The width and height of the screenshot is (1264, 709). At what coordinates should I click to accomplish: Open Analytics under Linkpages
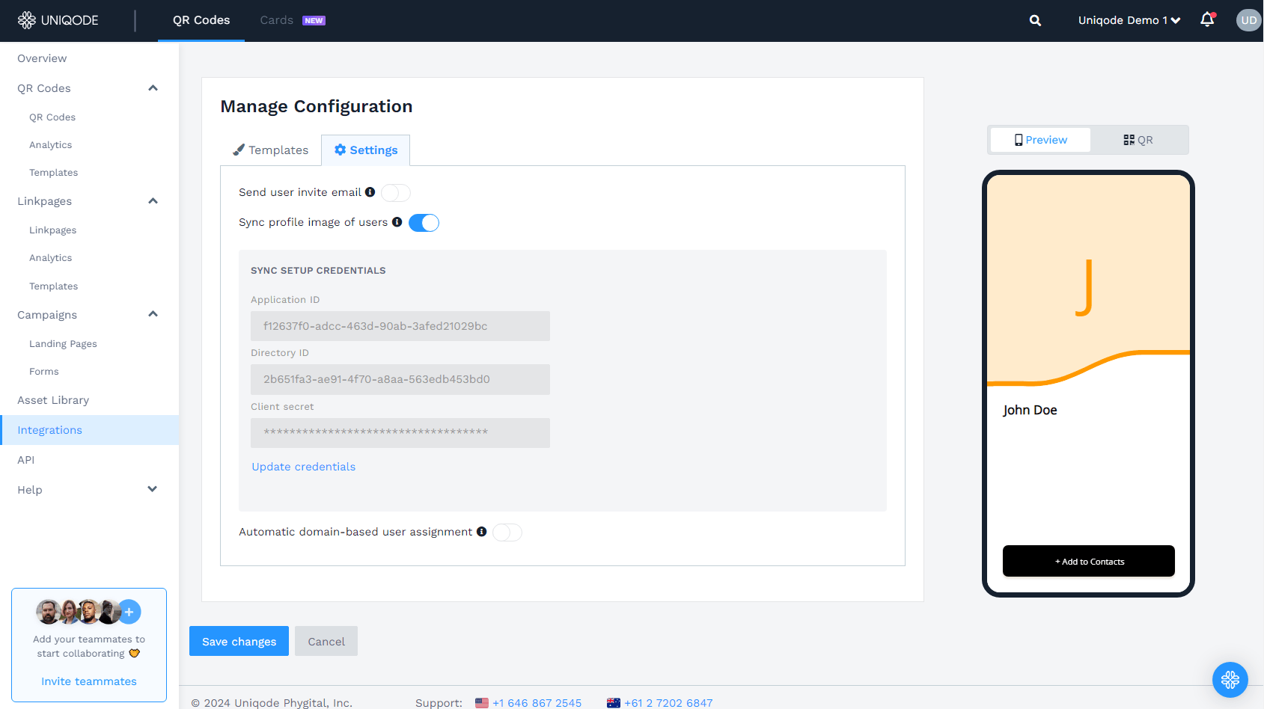pos(51,258)
